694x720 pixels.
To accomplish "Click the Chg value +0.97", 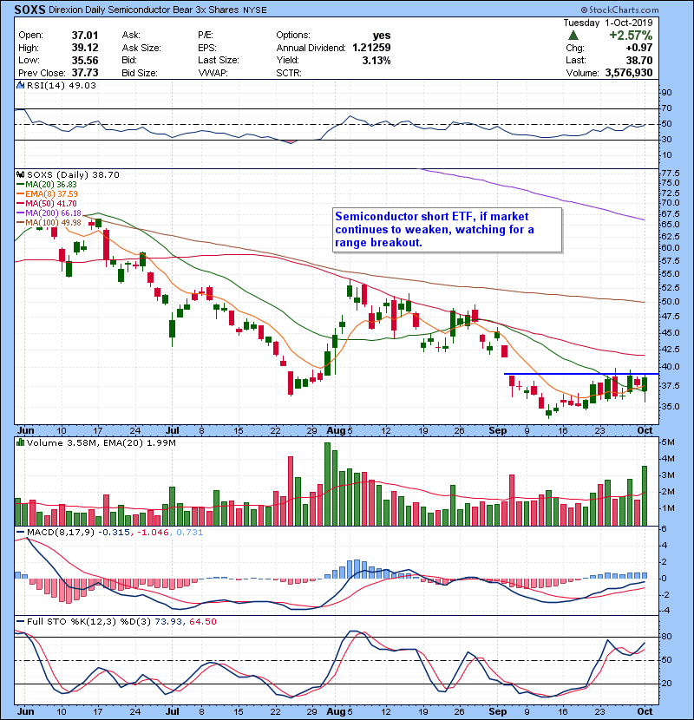I will pos(638,48).
